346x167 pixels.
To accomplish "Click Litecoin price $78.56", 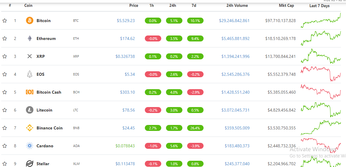I will tap(129, 110).
